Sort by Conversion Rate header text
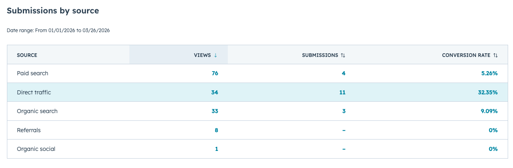The width and height of the screenshot is (513, 168). [x=466, y=55]
